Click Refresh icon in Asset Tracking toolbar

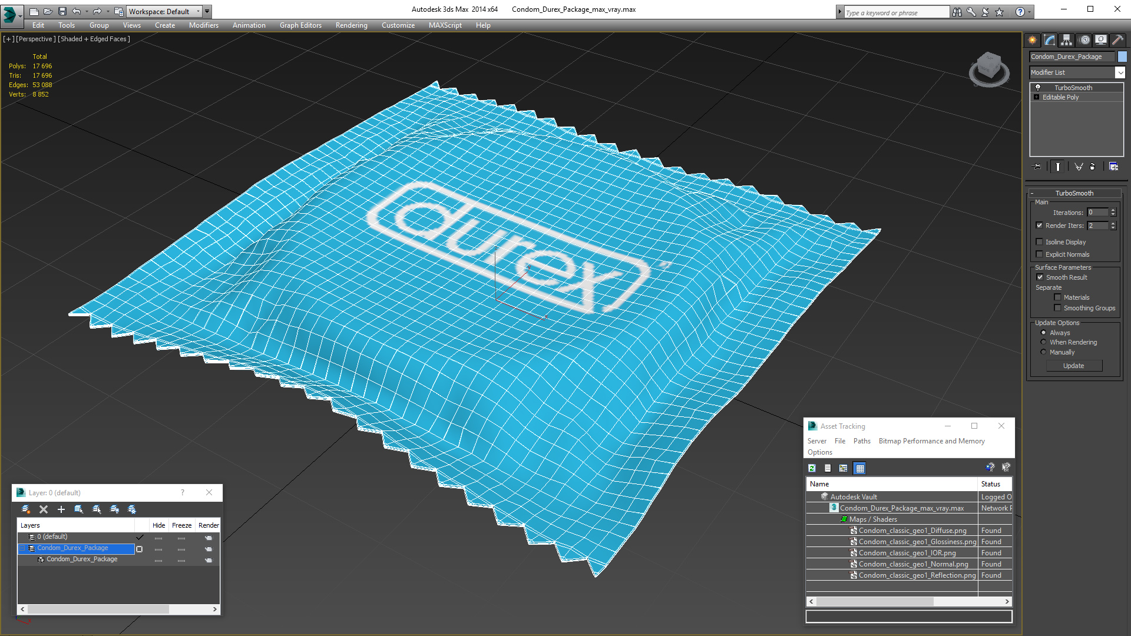point(812,468)
